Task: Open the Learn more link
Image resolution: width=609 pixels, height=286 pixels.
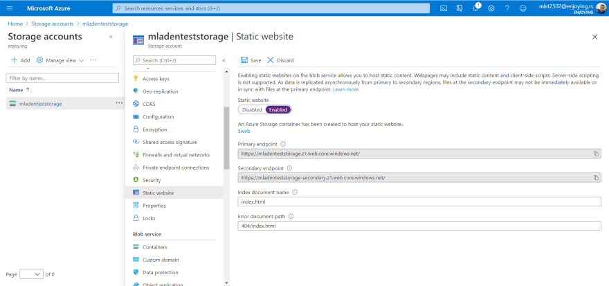Action: pyautogui.click(x=345, y=89)
